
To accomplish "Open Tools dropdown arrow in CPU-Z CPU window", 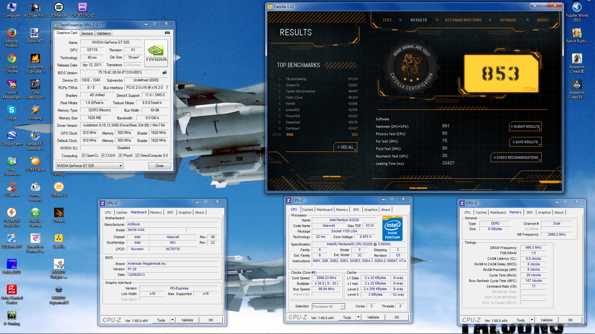I will [359, 317].
